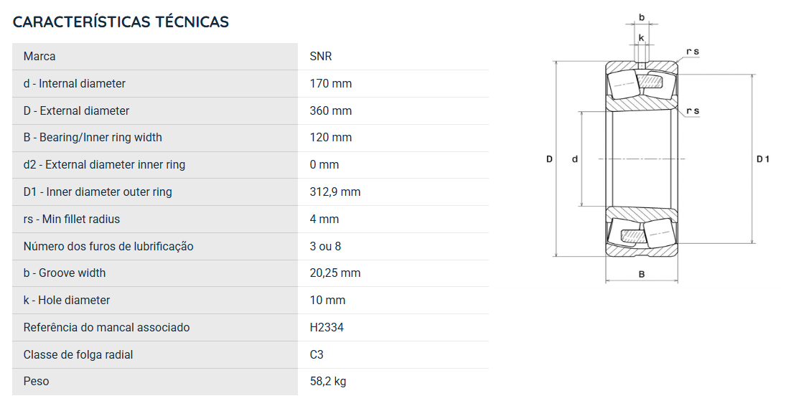Image resolution: width=786 pixels, height=406 pixels.
Task: Click the D - External diameter label
Action: 76,110
